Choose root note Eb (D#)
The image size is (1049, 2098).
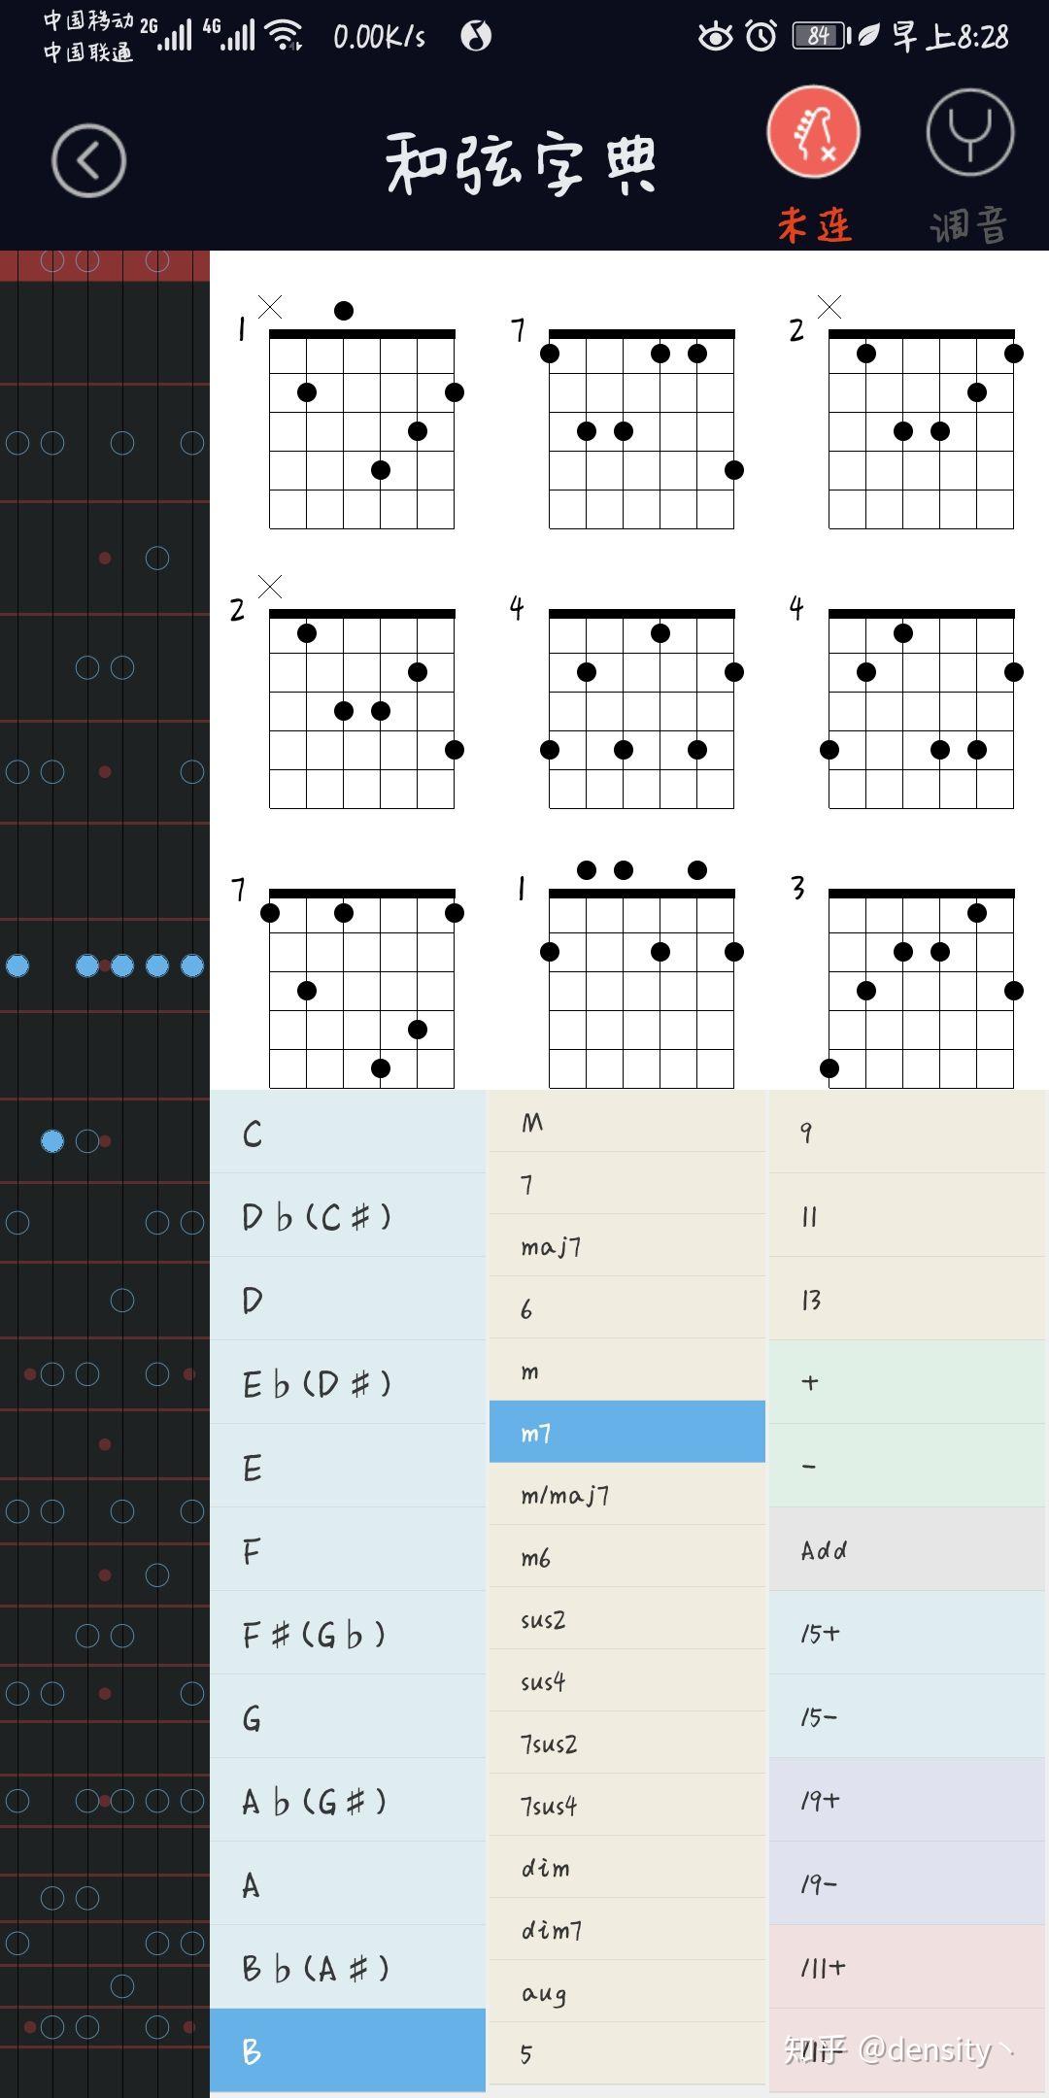(348, 1383)
